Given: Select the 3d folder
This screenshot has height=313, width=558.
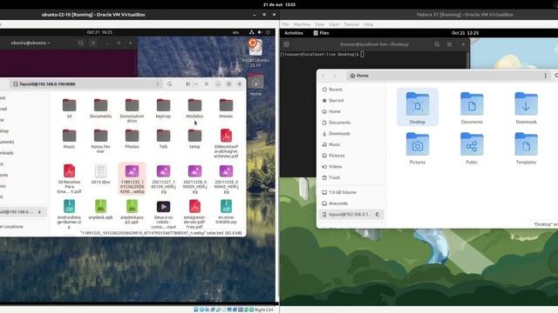Looking at the screenshot, I should [x=70, y=108].
